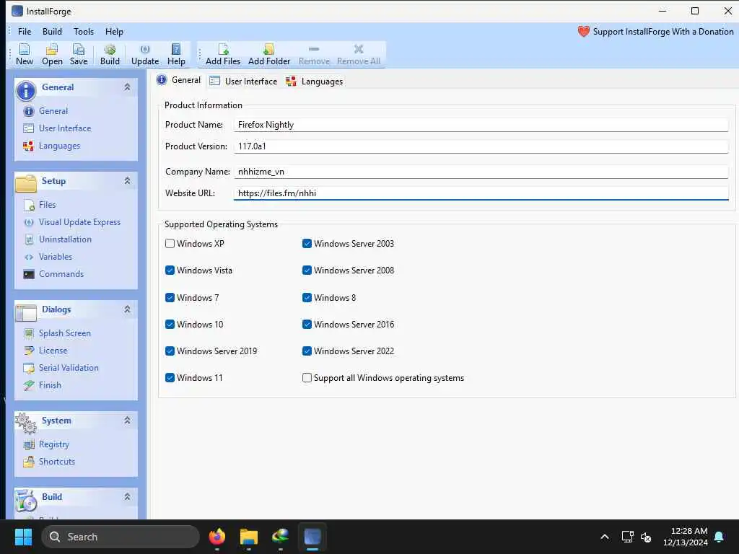Toggle Windows Server 2016 checkbox

(x=307, y=324)
